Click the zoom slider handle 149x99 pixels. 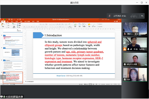click(105, 84)
